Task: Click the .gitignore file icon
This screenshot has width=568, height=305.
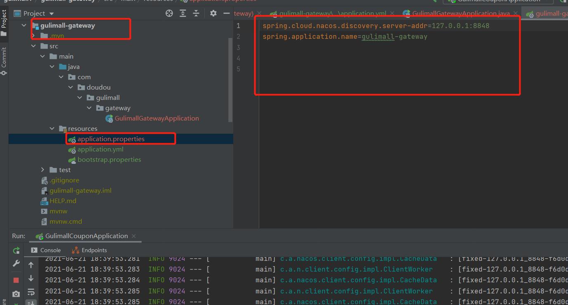Action: click(x=45, y=180)
